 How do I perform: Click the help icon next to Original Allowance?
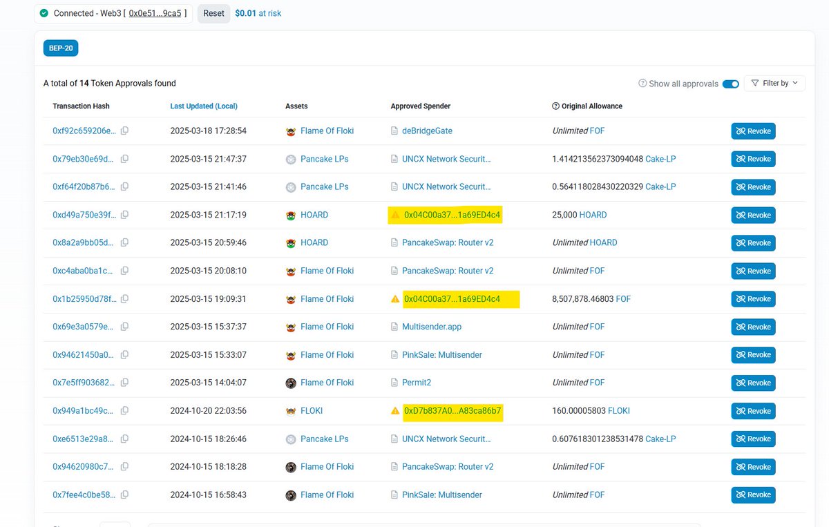[x=556, y=106]
